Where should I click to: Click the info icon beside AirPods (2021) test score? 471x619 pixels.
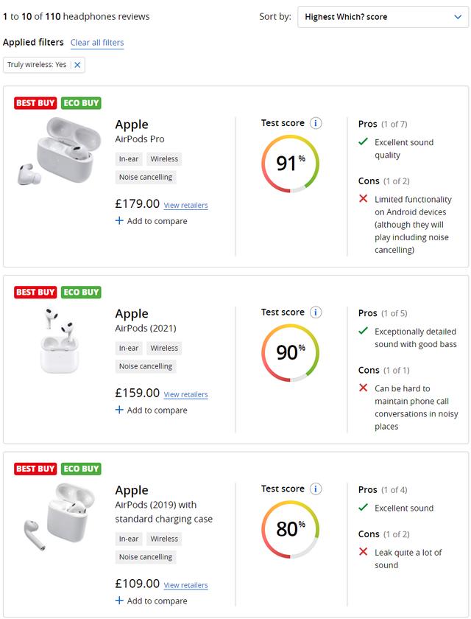coord(315,312)
